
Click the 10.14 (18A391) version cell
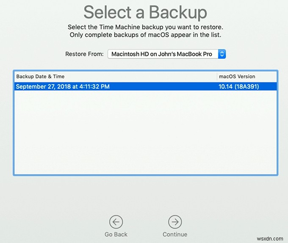click(x=239, y=86)
